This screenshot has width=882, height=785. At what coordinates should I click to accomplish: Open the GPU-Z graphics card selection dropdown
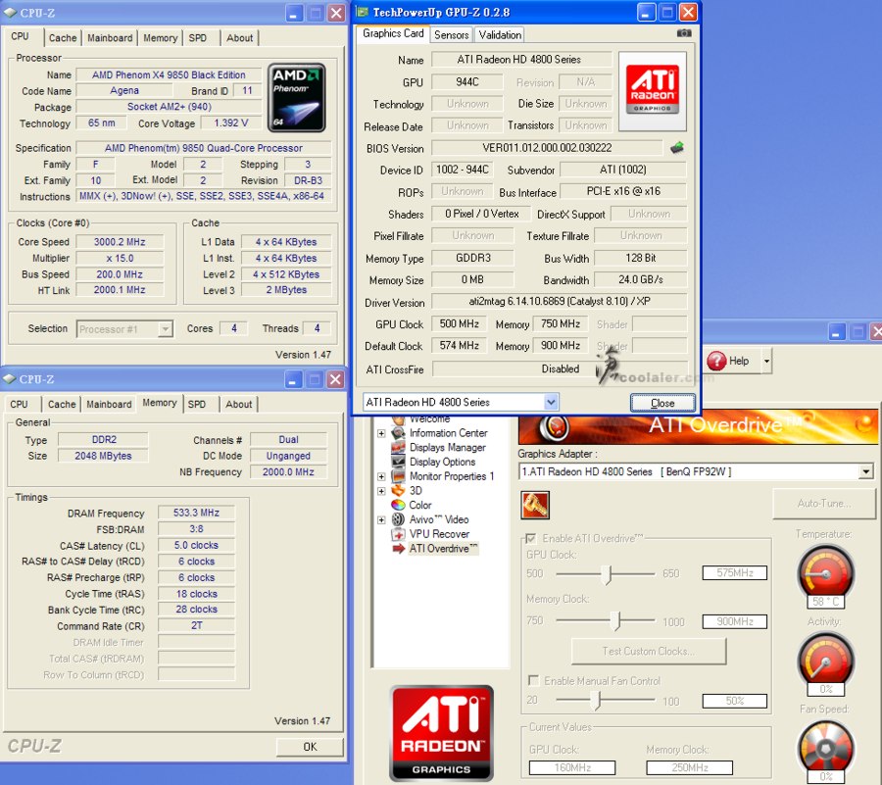pos(551,402)
